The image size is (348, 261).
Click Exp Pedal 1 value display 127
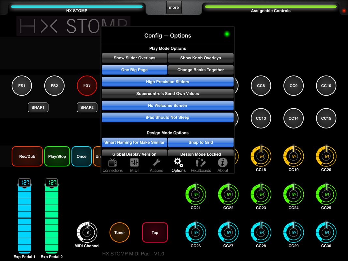click(25, 182)
